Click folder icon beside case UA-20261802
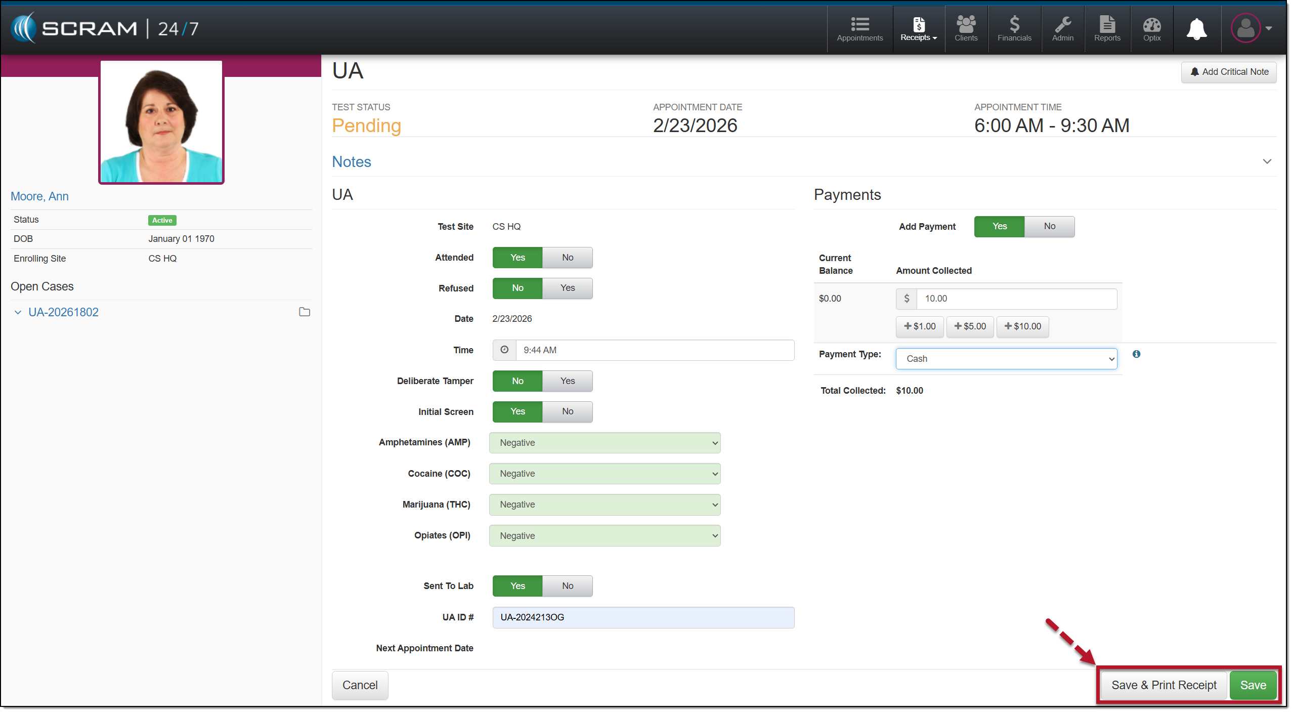Image resolution: width=1292 pixels, height=712 pixels. point(304,312)
